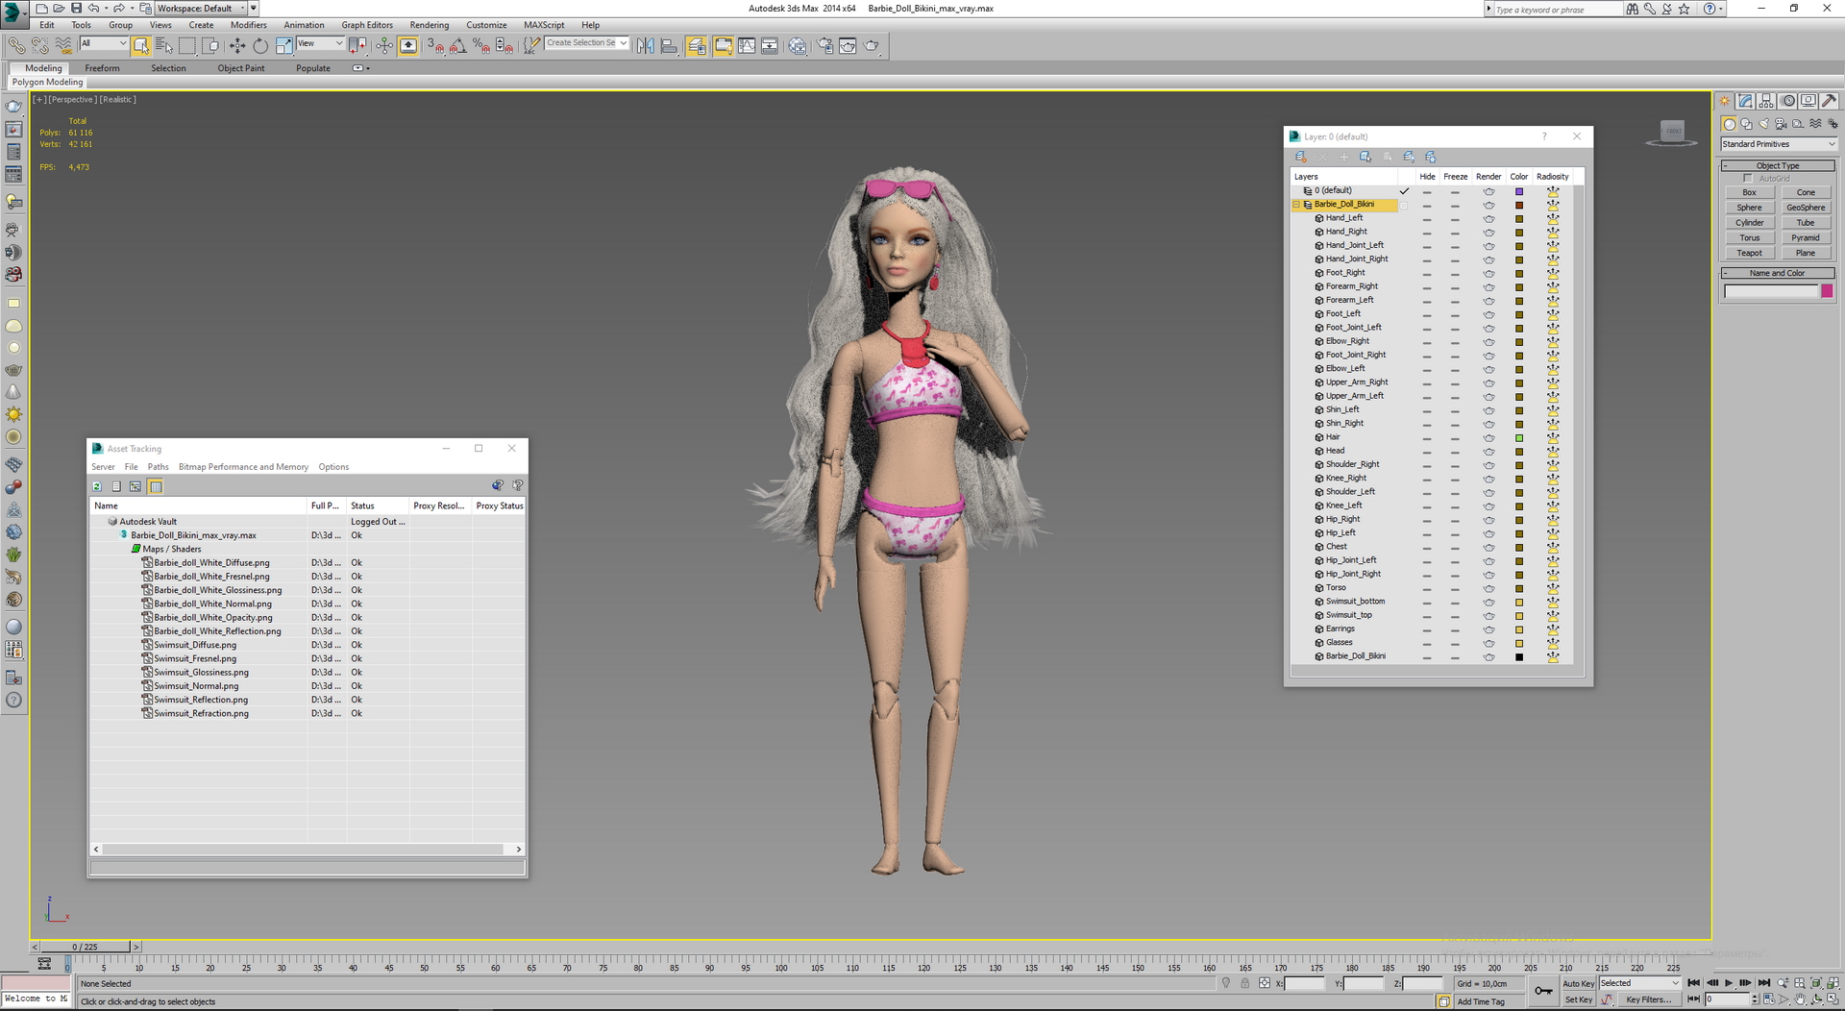Toggle the AutoGrid checkbox

[x=1747, y=179]
